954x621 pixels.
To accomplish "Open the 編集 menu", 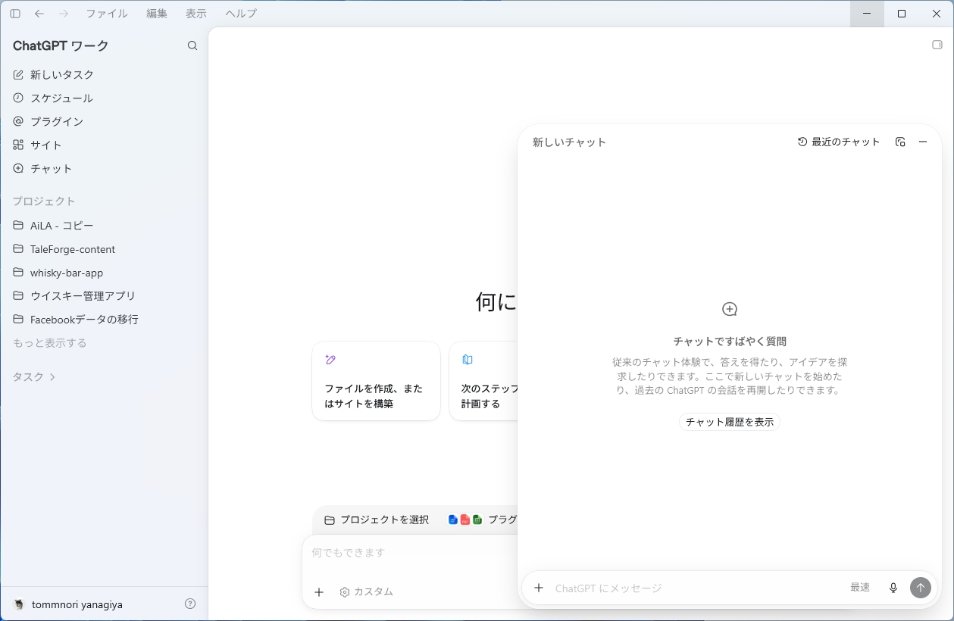I will tap(157, 14).
